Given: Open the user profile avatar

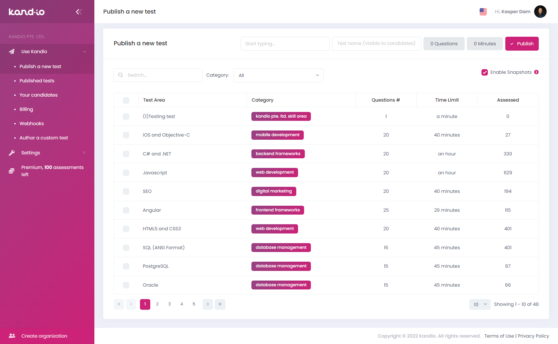Looking at the screenshot, I should point(540,12).
